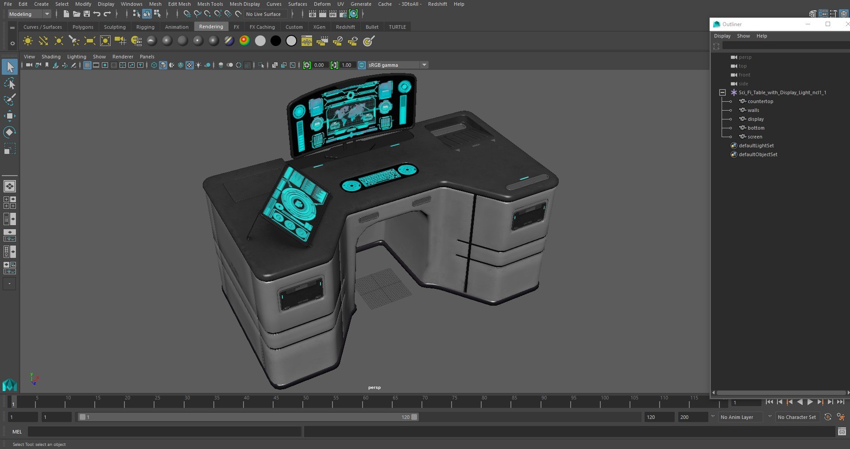Image resolution: width=850 pixels, height=449 pixels.
Task: Activate the Move tool
Action: [10, 116]
